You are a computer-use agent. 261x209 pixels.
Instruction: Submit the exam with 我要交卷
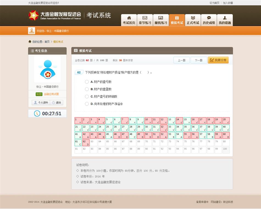218,60
